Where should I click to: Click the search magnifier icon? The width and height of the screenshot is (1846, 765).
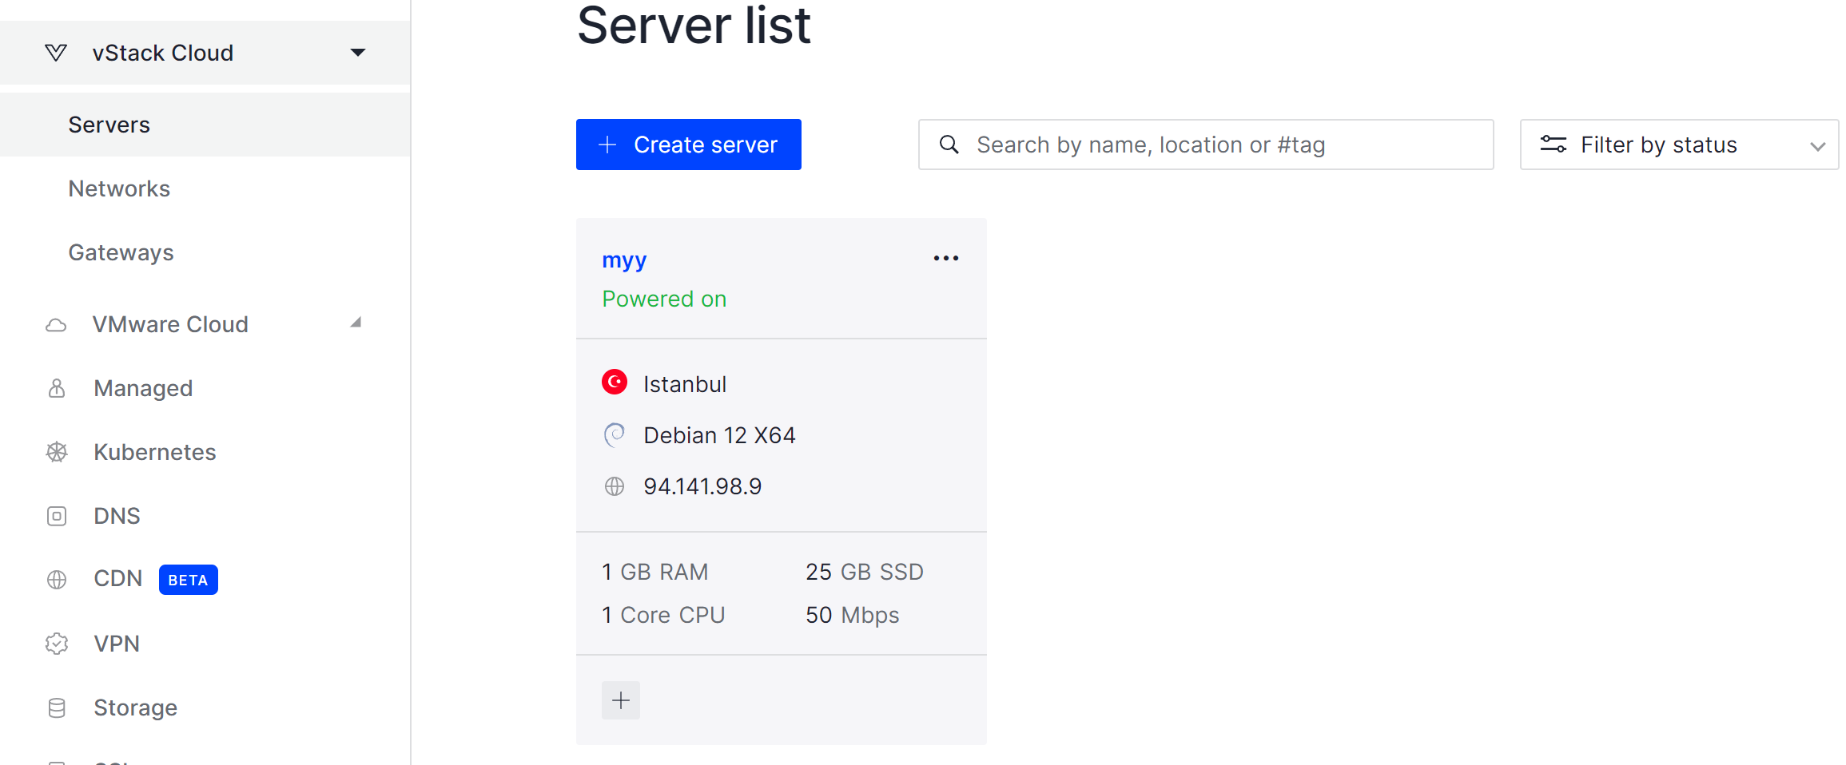(x=949, y=145)
